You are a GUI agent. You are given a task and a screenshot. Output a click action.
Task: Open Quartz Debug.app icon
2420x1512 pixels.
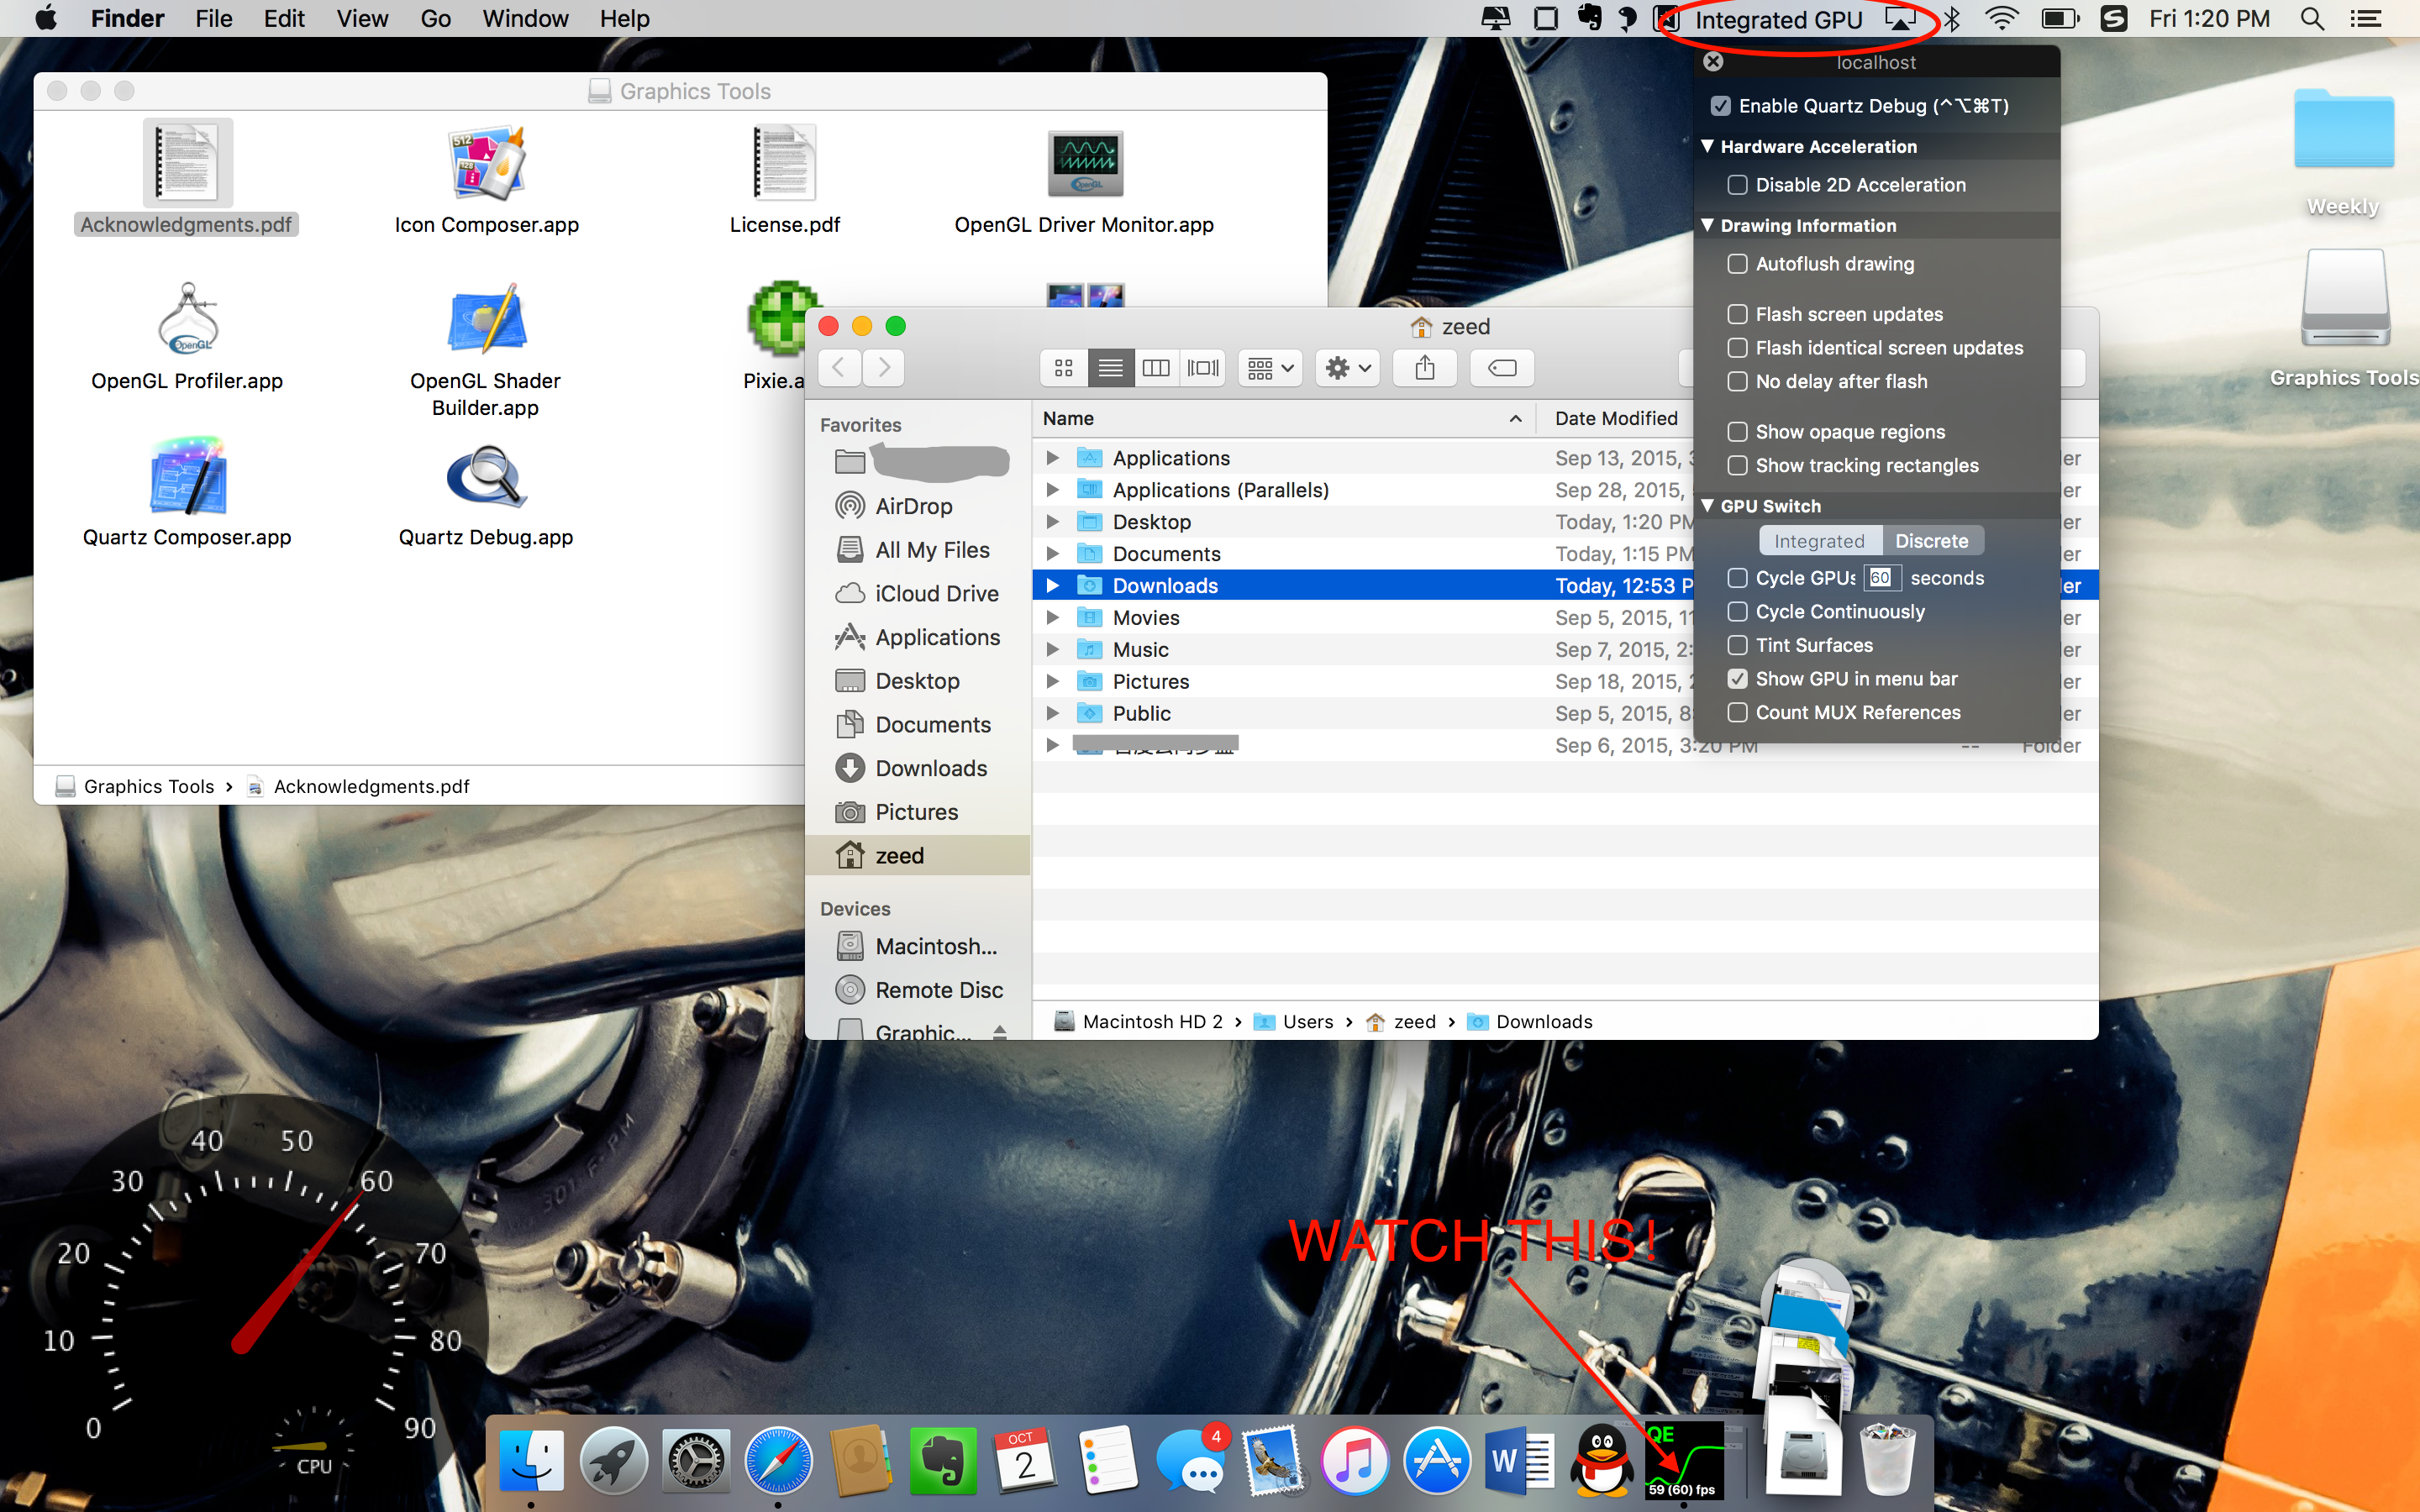(486, 479)
